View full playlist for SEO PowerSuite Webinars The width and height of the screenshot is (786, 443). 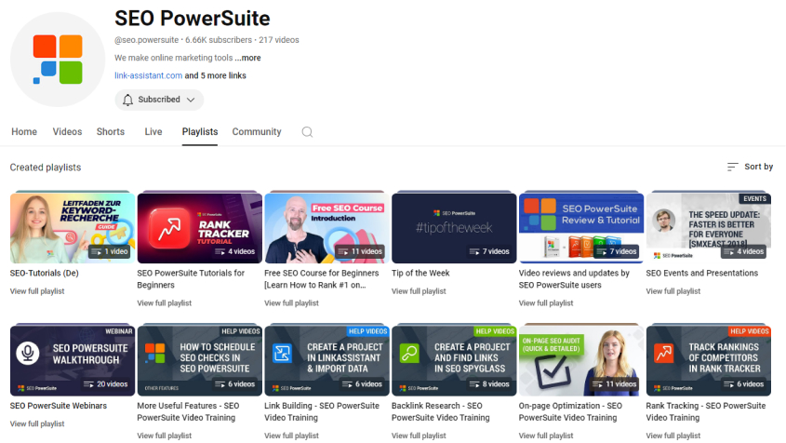pyautogui.click(x=37, y=423)
